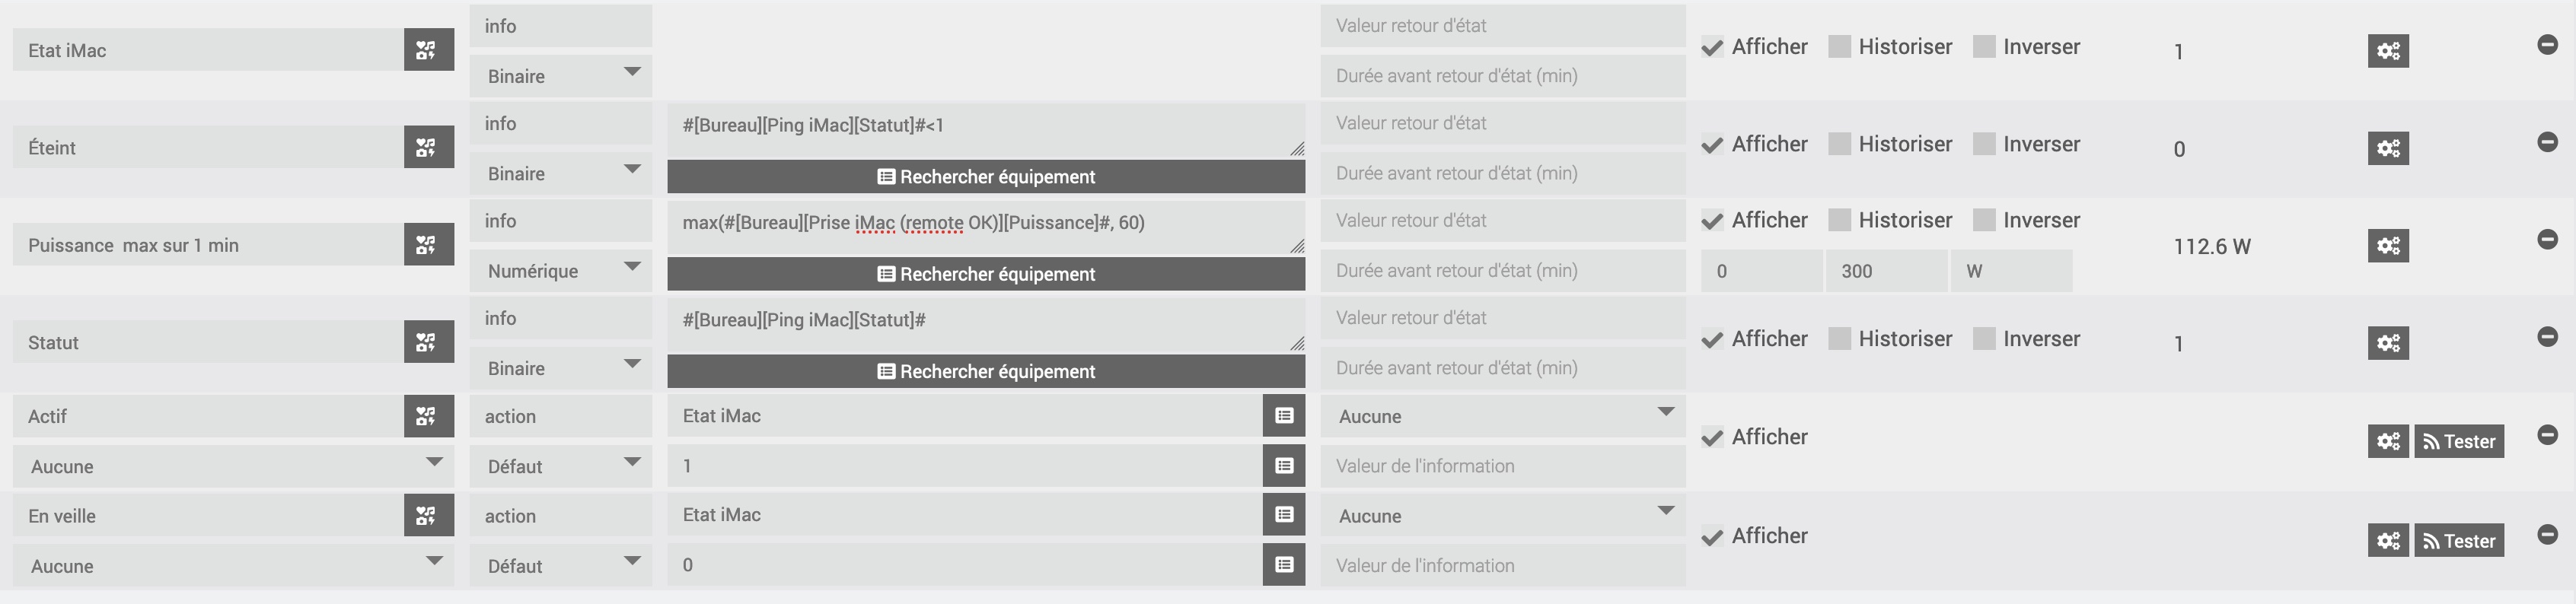
Task: Delete the Etat iMac command row
Action: coord(2547,45)
